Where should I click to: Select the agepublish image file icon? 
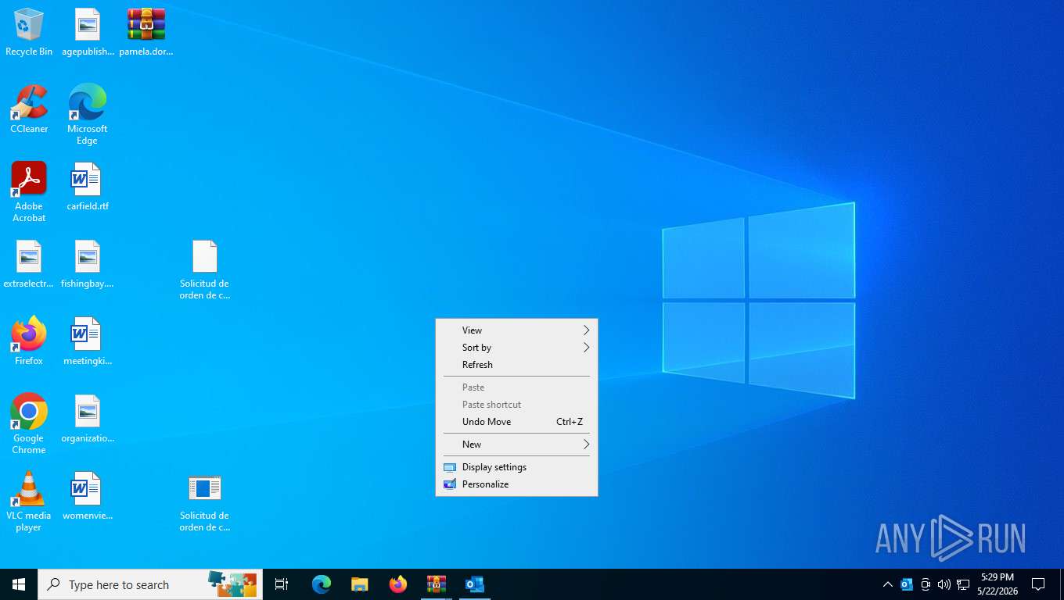click(88, 33)
